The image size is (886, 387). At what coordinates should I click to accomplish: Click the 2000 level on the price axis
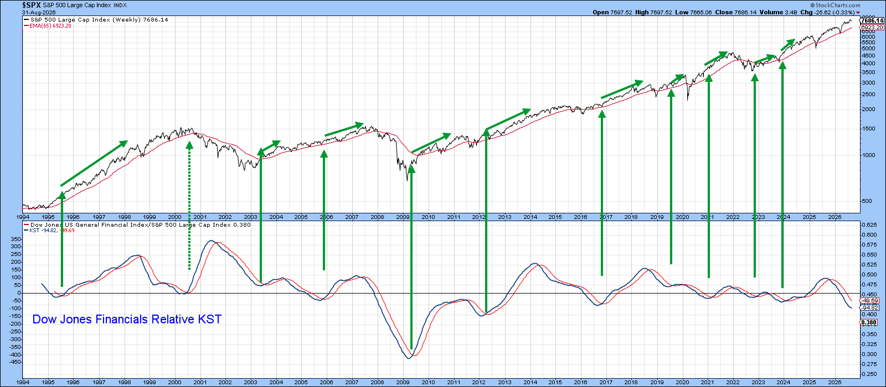pyautogui.click(x=869, y=109)
